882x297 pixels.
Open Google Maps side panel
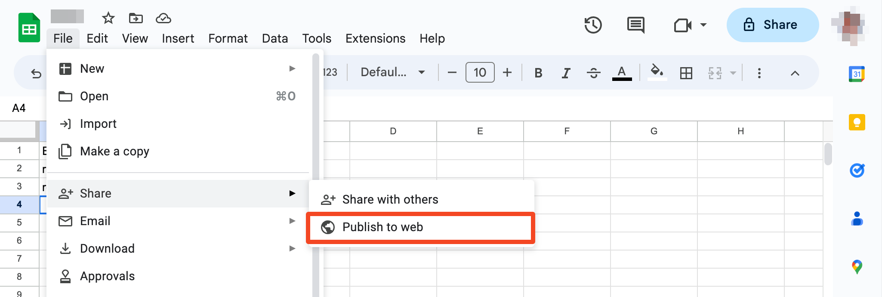pos(857,267)
